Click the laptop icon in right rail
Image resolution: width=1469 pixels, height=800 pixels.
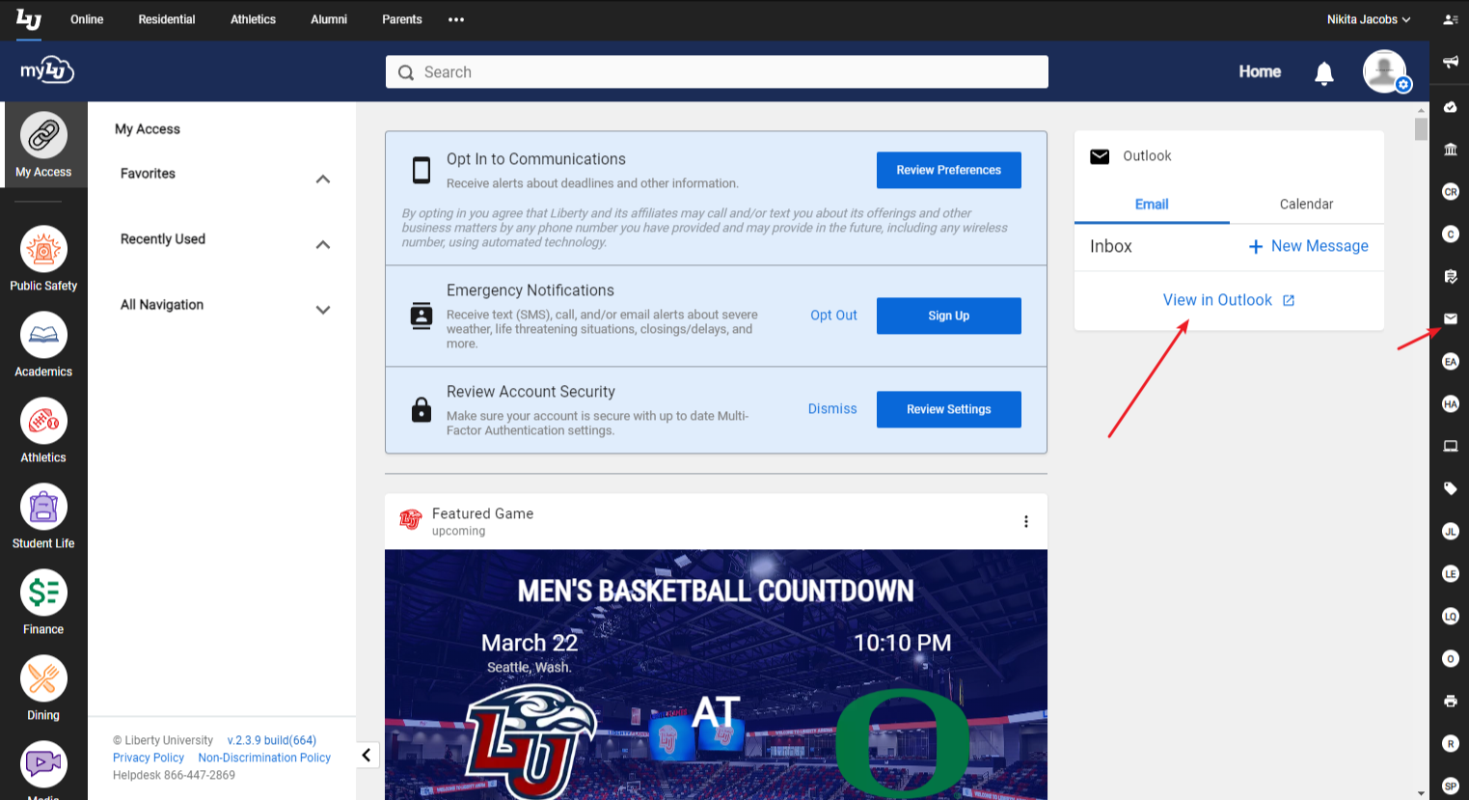coord(1450,446)
